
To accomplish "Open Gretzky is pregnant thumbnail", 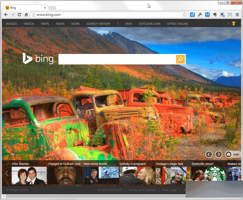I will coord(137,175).
